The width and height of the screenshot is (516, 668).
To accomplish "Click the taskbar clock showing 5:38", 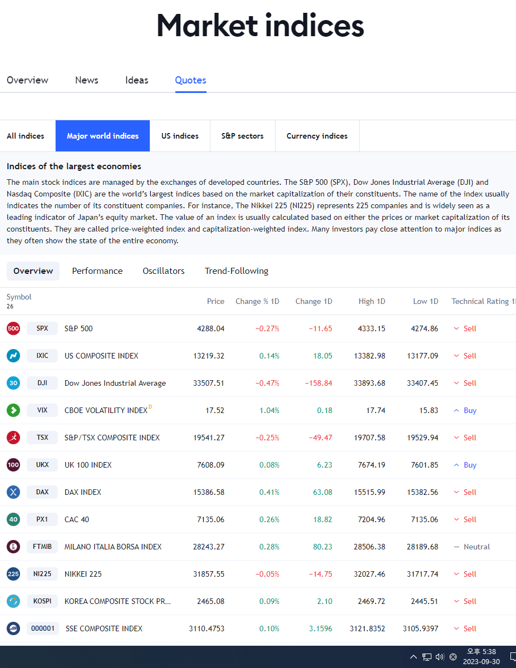I will pos(480,657).
